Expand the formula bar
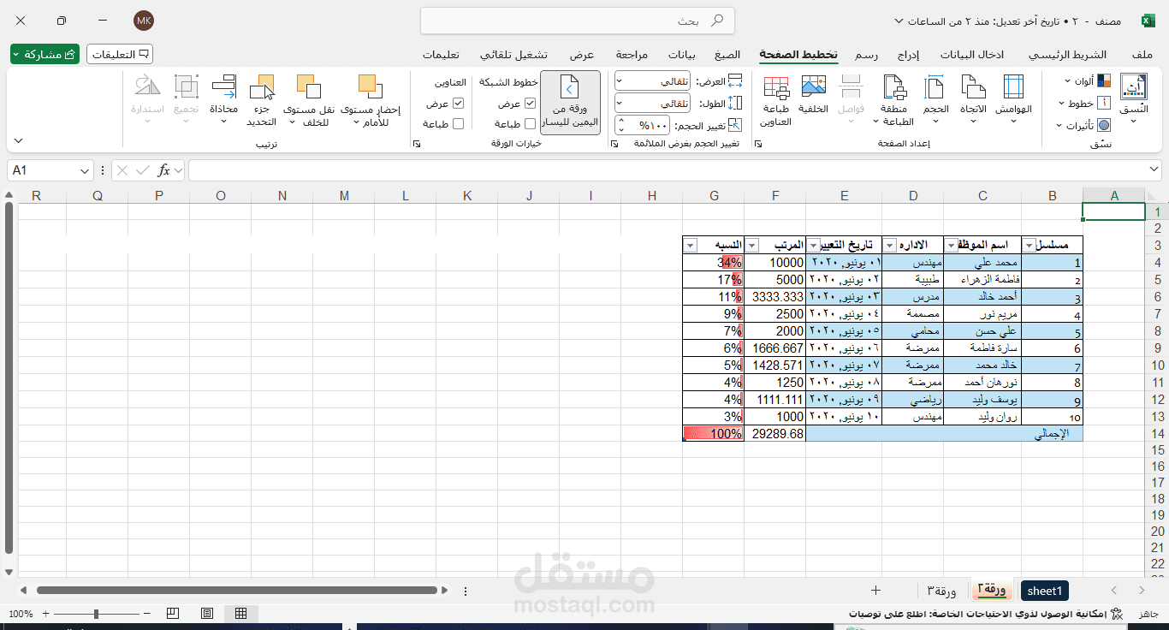Screen dimensions: 1169x630 tap(1154, 170)
